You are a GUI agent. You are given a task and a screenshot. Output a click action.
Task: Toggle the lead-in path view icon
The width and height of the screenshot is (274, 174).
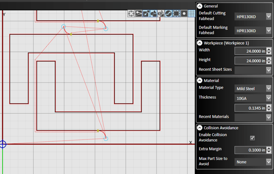pos(138,14)
